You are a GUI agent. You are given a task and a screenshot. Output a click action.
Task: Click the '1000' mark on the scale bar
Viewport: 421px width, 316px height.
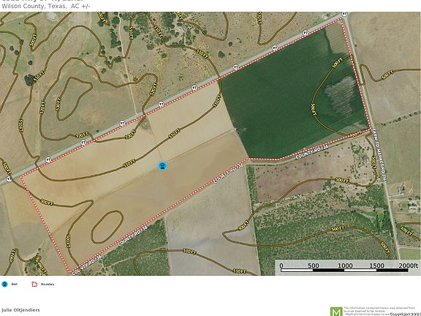(x=345, y=266)
